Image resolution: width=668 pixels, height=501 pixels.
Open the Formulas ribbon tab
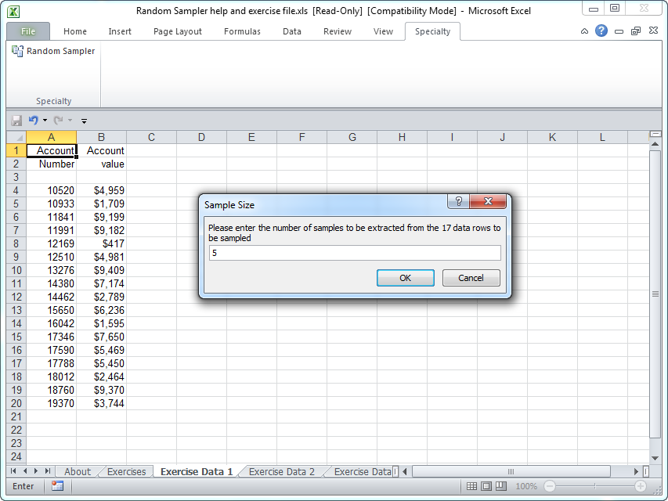pos(242,31)
